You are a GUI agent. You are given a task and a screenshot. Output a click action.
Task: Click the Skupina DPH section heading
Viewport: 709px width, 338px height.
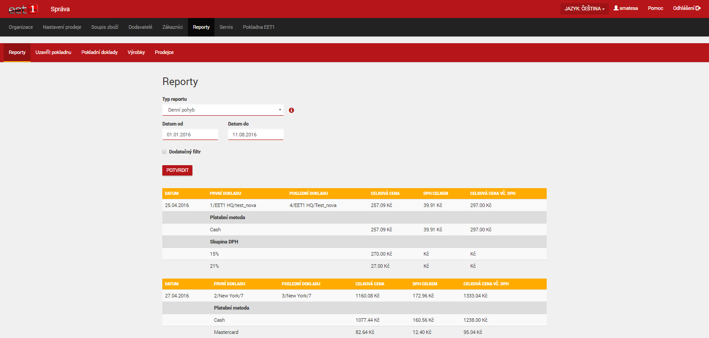pyautogui.click(x=224, y=242)
